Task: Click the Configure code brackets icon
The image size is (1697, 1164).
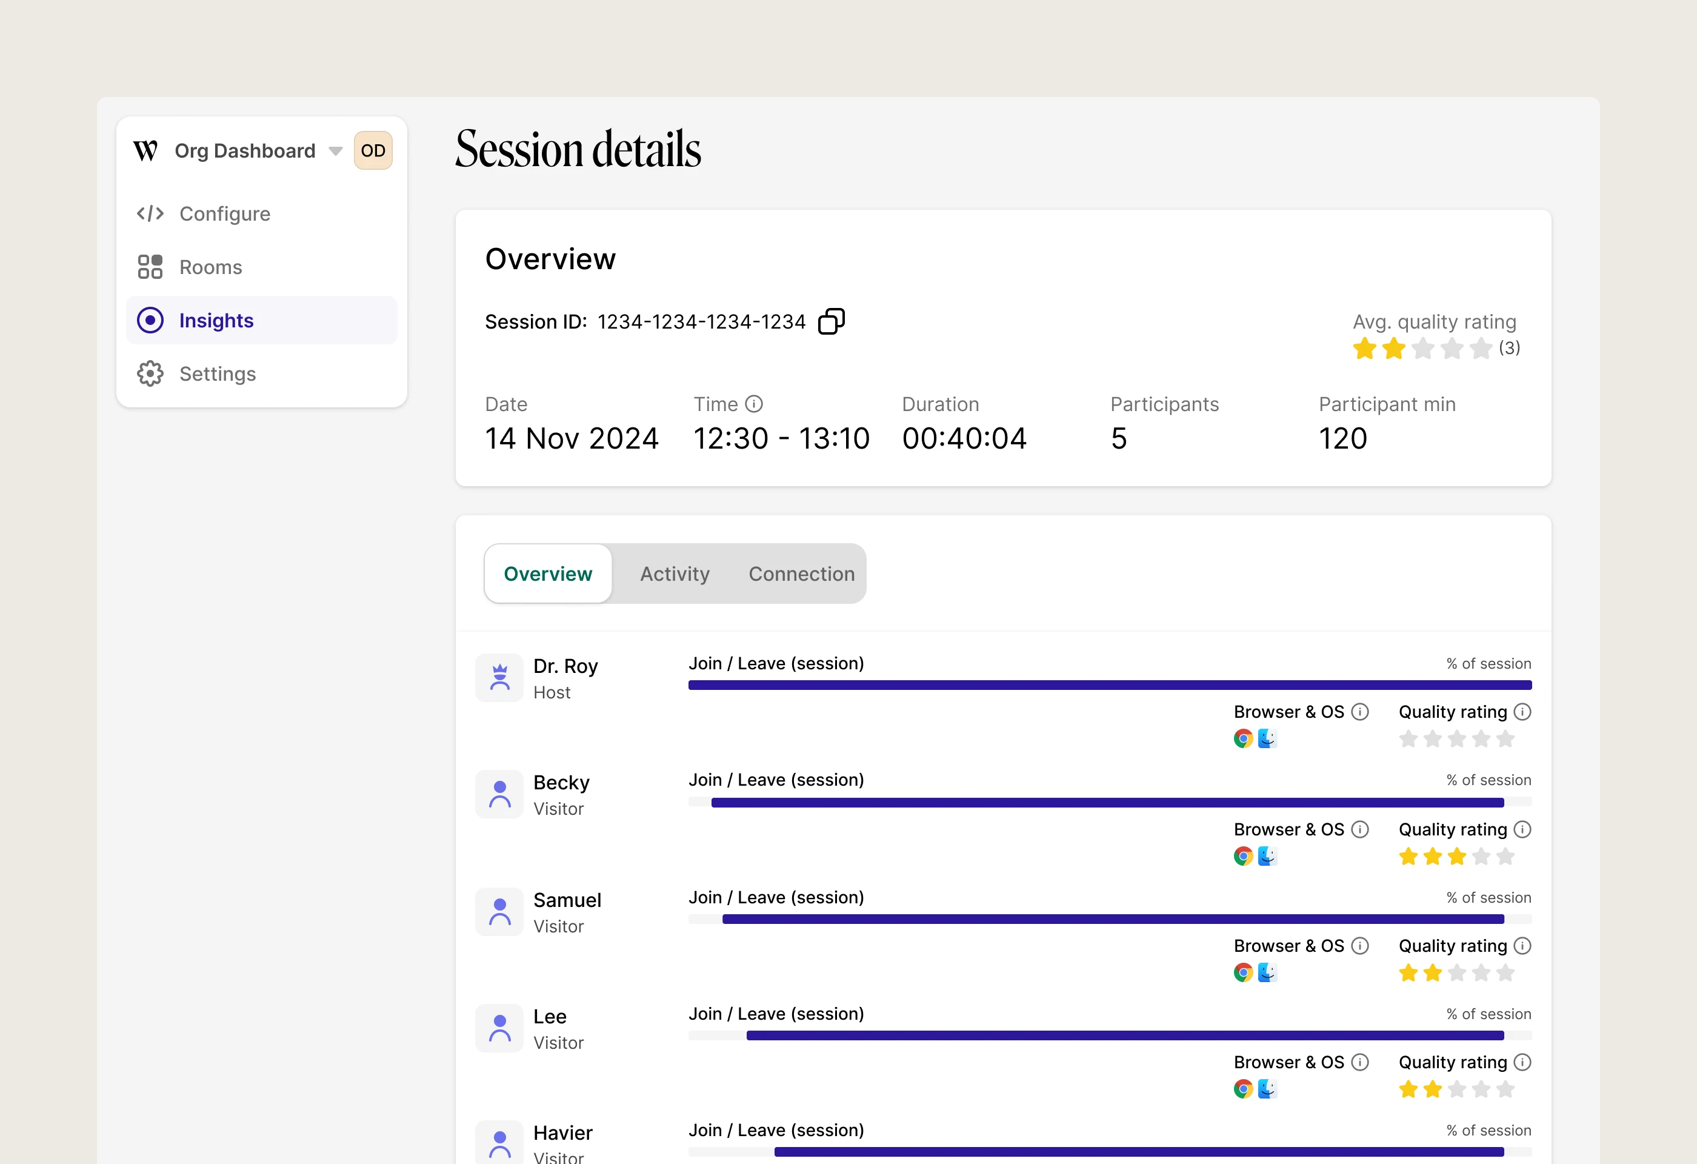Action: pos(150,214)
